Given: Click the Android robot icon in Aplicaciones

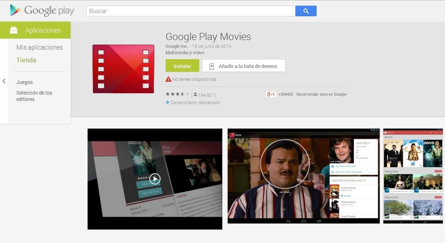Looking at the screenshot, I should pos(14,30).
